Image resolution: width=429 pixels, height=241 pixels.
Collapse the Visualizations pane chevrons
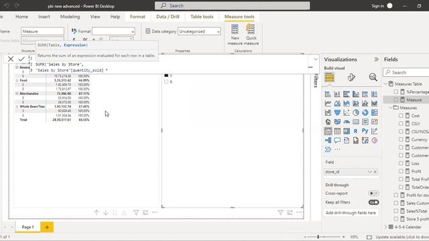376,60
